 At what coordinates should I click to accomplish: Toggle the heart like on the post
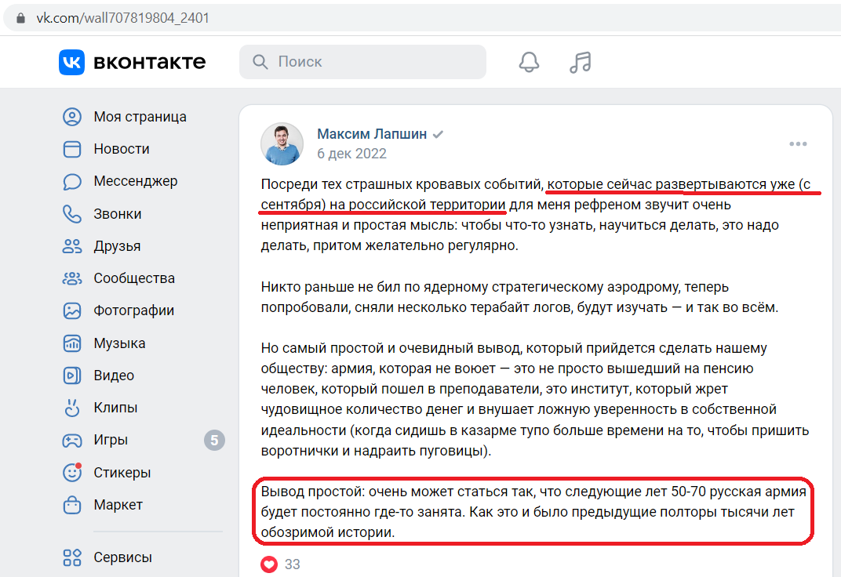[269, 564]
